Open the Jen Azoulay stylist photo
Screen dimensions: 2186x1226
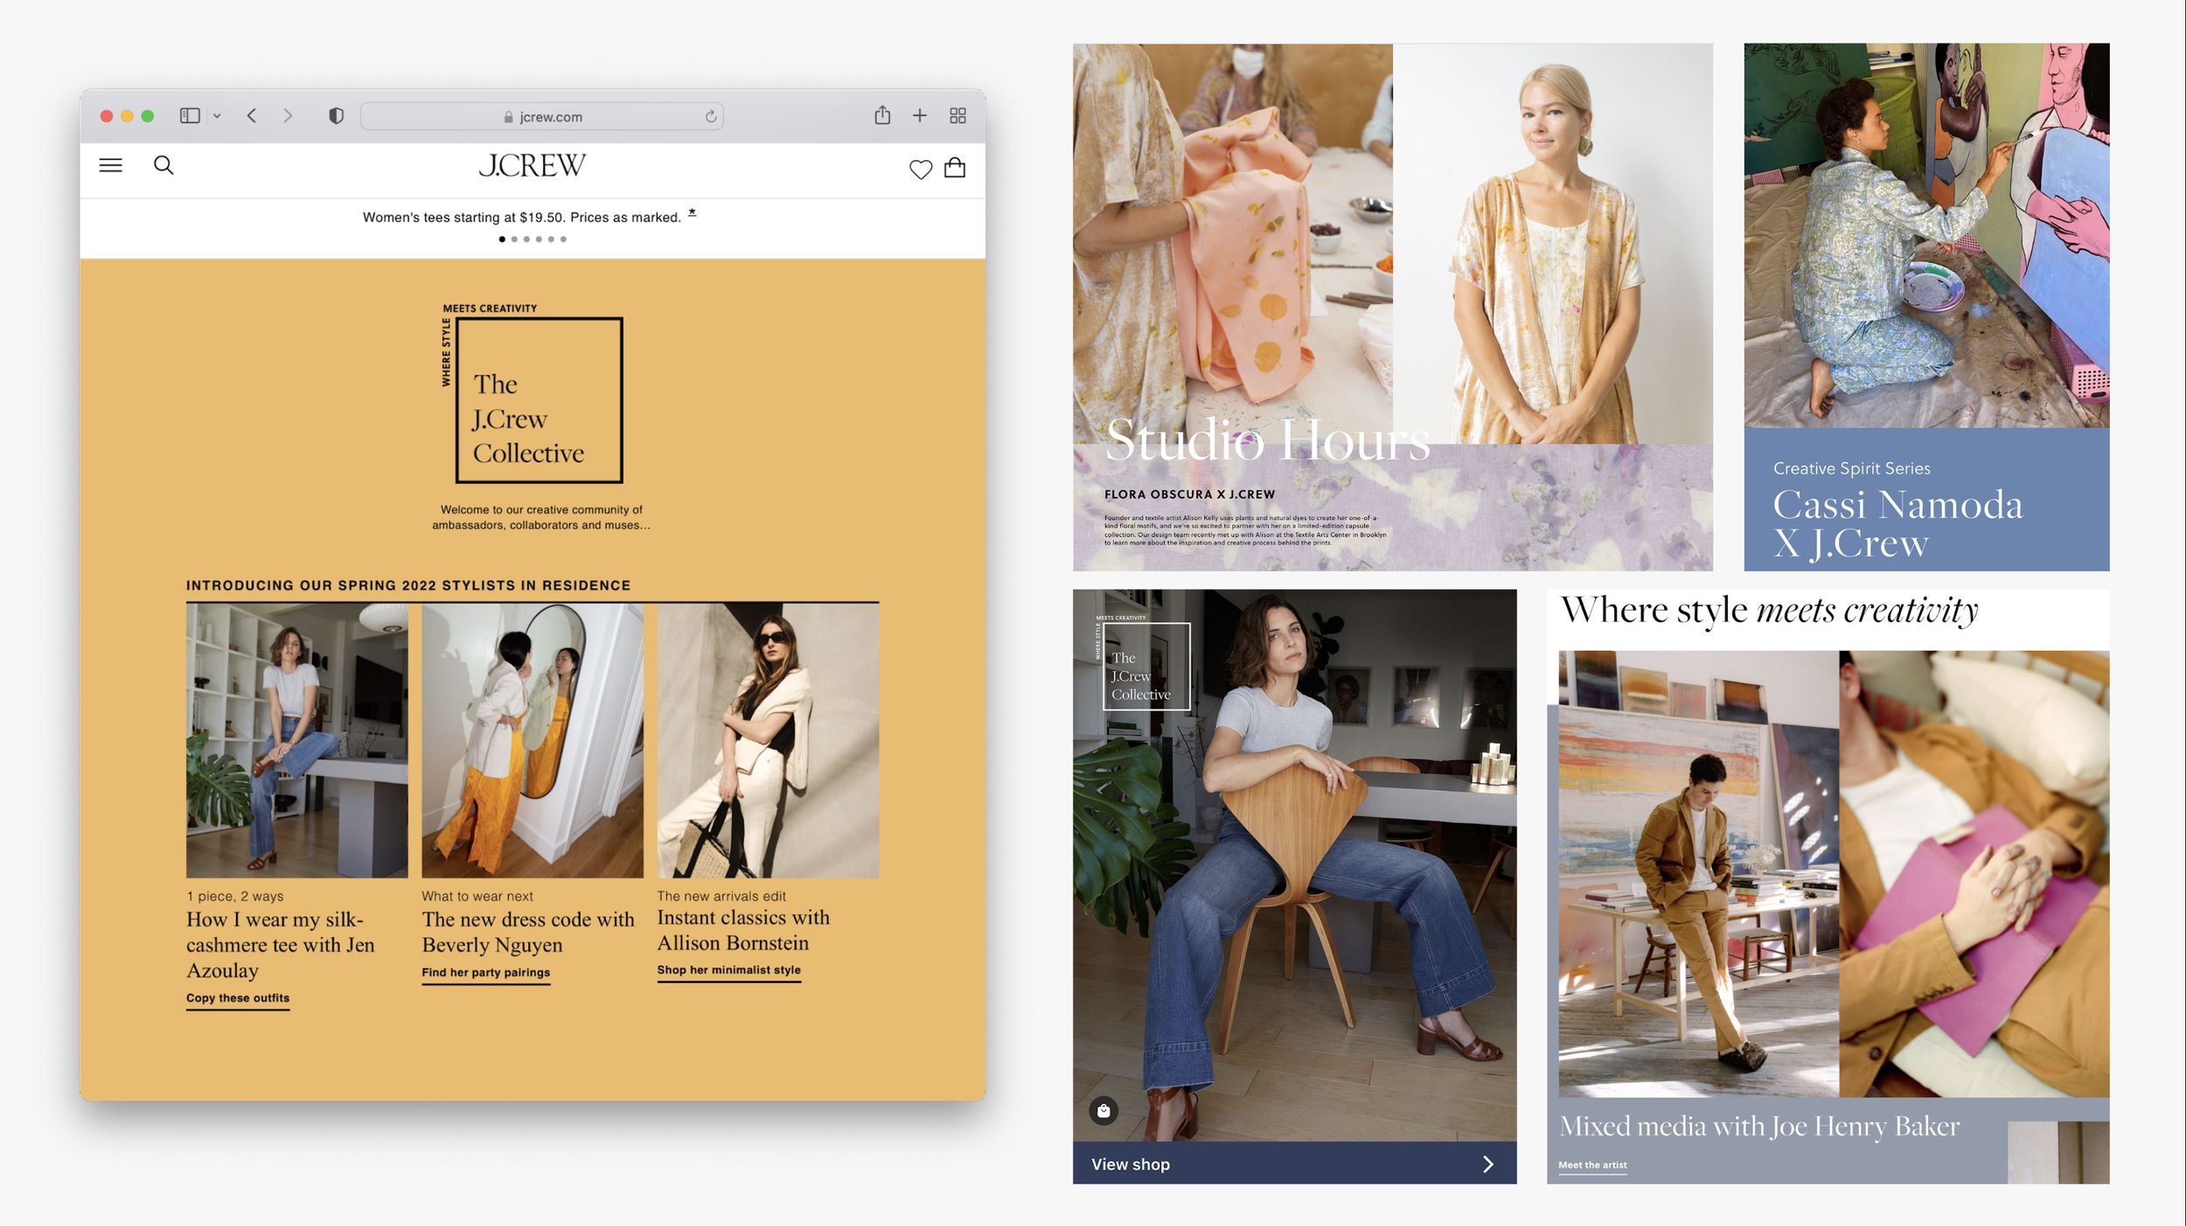296,740
